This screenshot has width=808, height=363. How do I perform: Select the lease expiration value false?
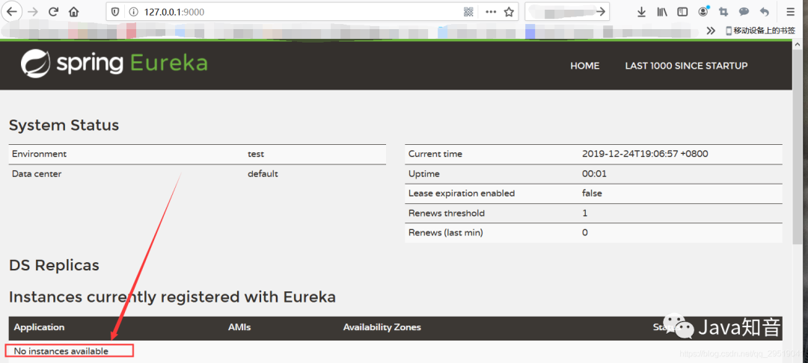(592, 193)
